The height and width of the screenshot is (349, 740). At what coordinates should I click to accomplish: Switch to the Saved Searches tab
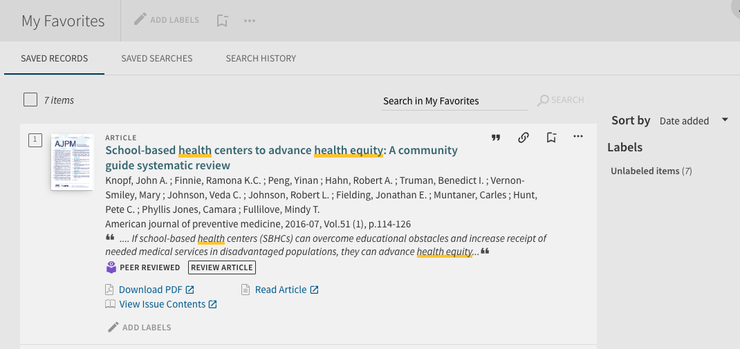157,58
